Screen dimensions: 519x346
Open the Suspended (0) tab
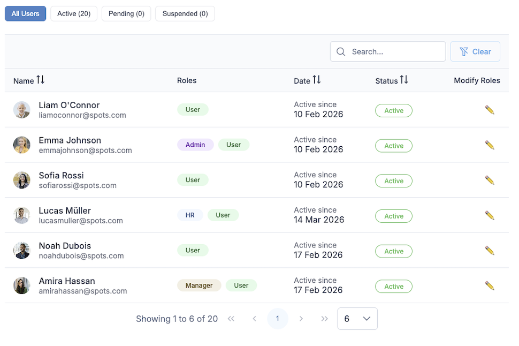pyautogui.click(x=185, y=14)
